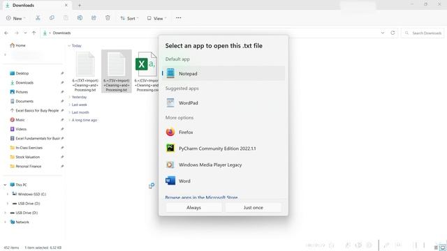Select the CSV Import Cleaning Excel file

[146, 71]
